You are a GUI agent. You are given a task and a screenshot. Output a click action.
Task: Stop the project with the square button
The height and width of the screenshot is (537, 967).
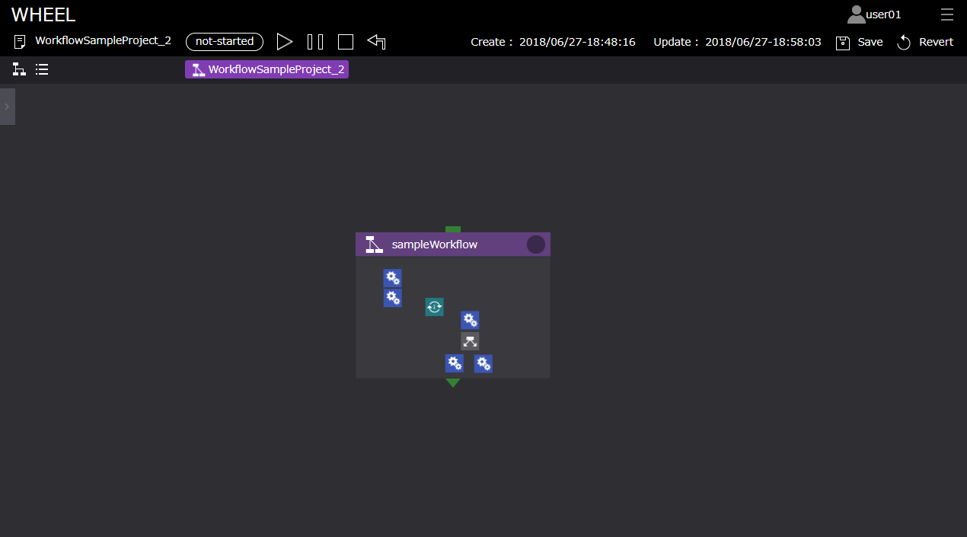(346, 42)
